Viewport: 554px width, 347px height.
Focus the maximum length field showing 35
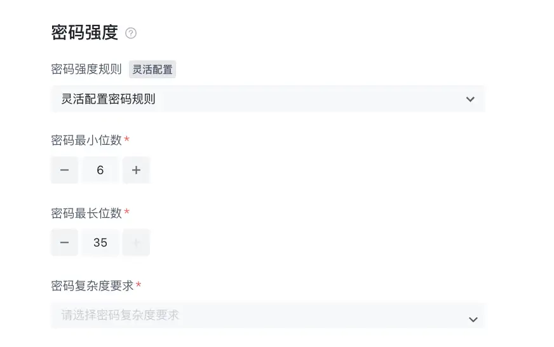[100, 242]
